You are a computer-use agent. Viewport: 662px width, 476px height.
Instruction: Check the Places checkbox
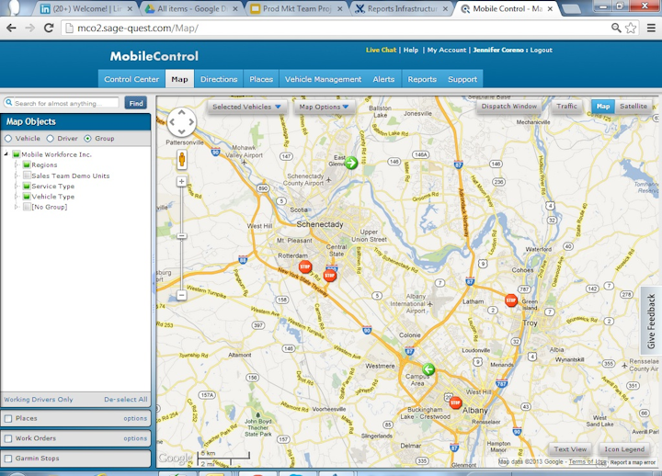(8, 419)
